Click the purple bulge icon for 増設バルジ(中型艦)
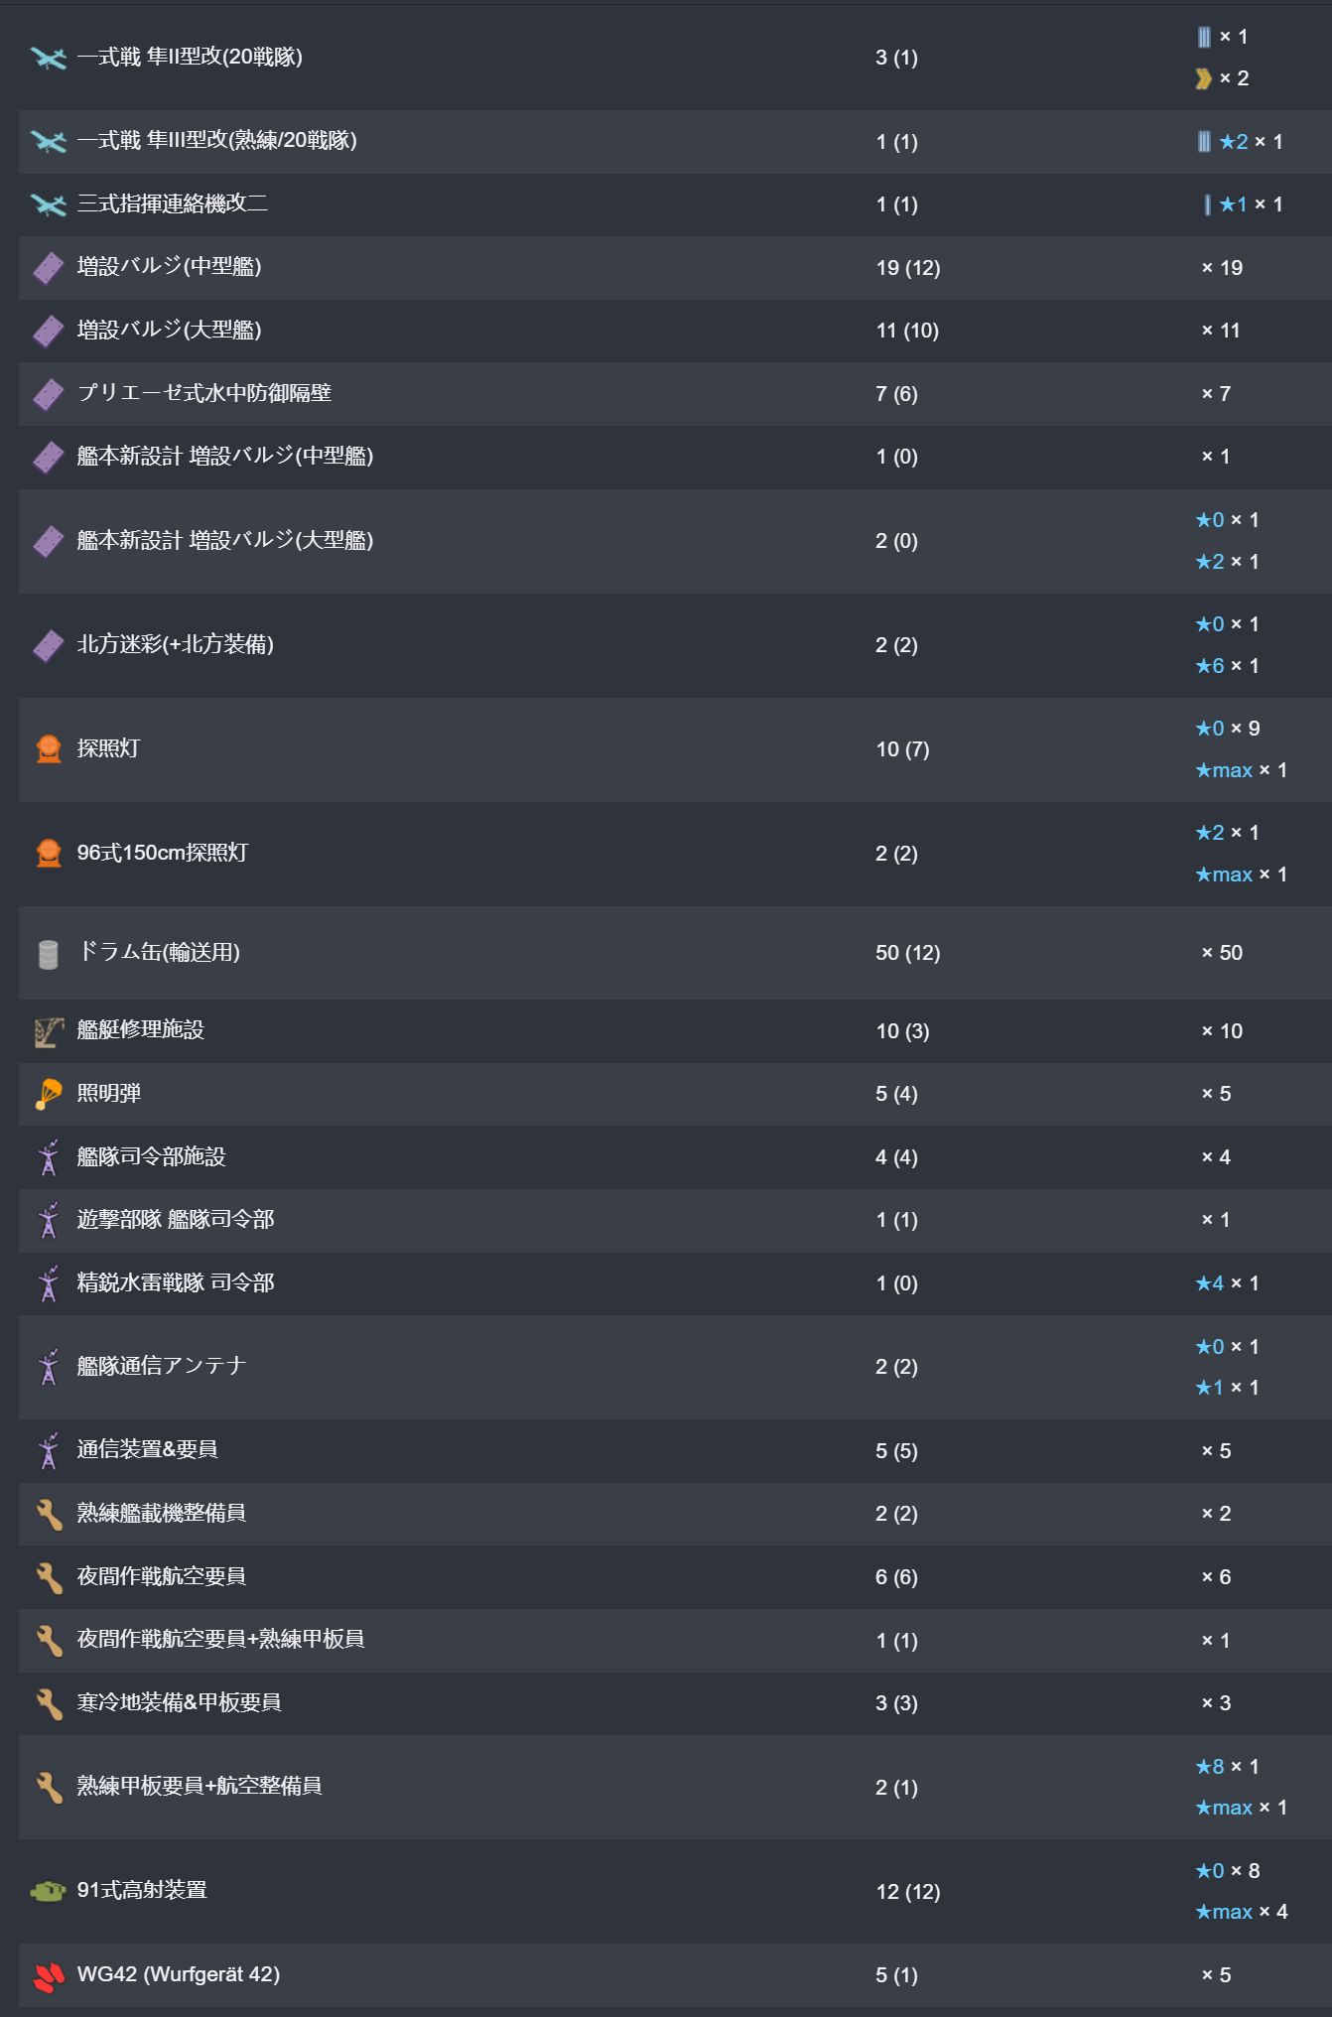 click(x=48, y=268)
